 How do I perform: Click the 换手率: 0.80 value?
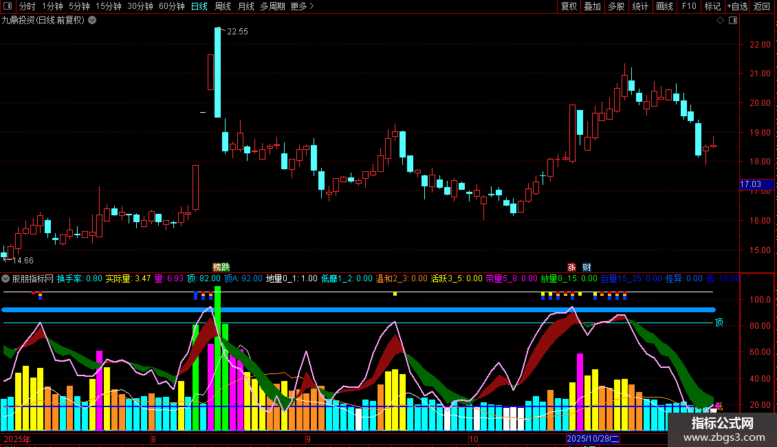click(x=79, y=279)
